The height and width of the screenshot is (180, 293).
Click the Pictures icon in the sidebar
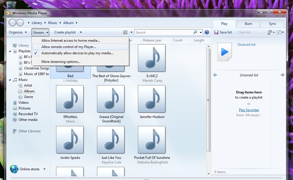pos(15,108)
